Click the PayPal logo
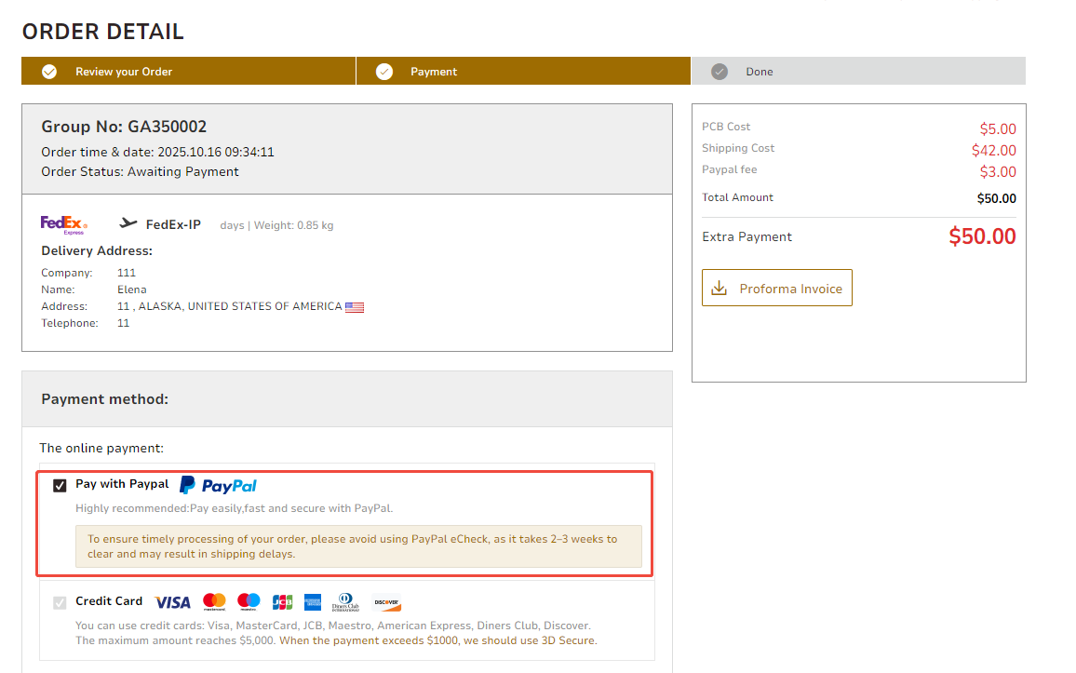 (218, 485)
